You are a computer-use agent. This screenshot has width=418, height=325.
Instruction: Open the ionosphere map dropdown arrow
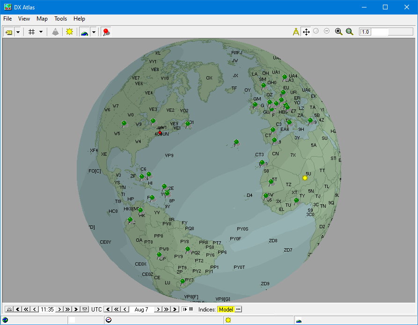94,32
